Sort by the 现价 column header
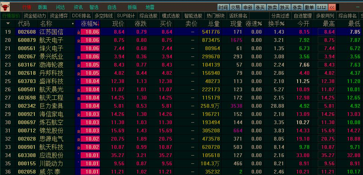 click(x=118, y=24)
